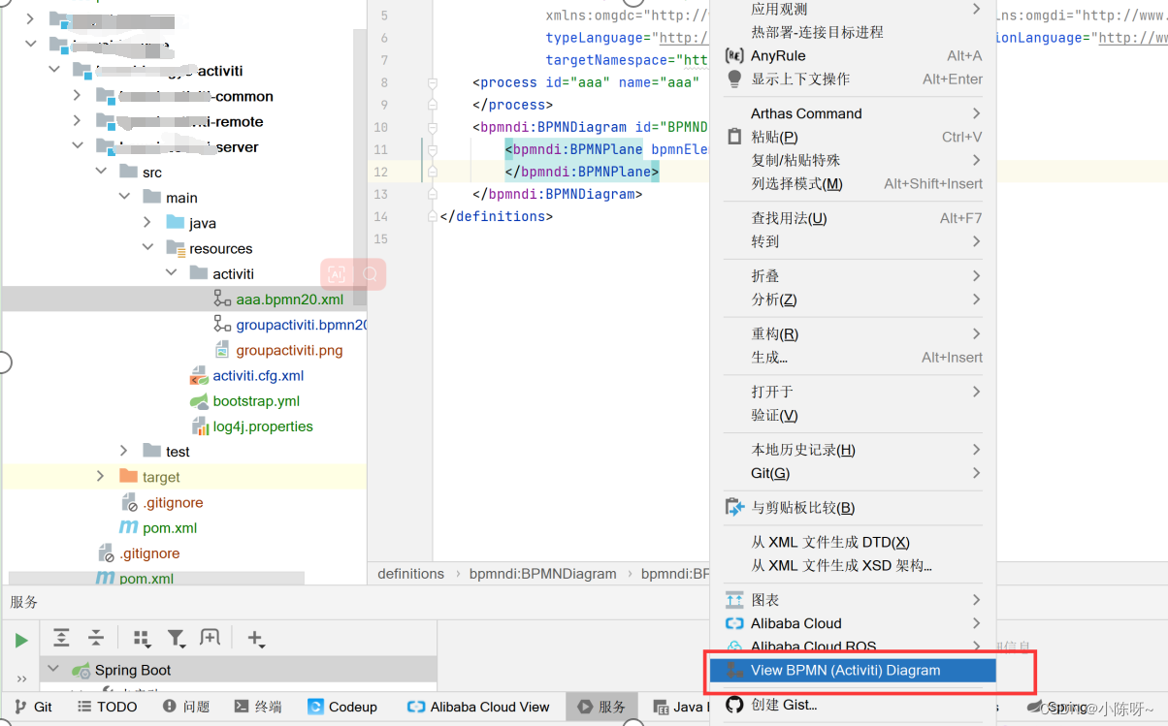Click the Spring Boot service icon
The width and height of the screenshot is (1168, 726).
(81, 670)
